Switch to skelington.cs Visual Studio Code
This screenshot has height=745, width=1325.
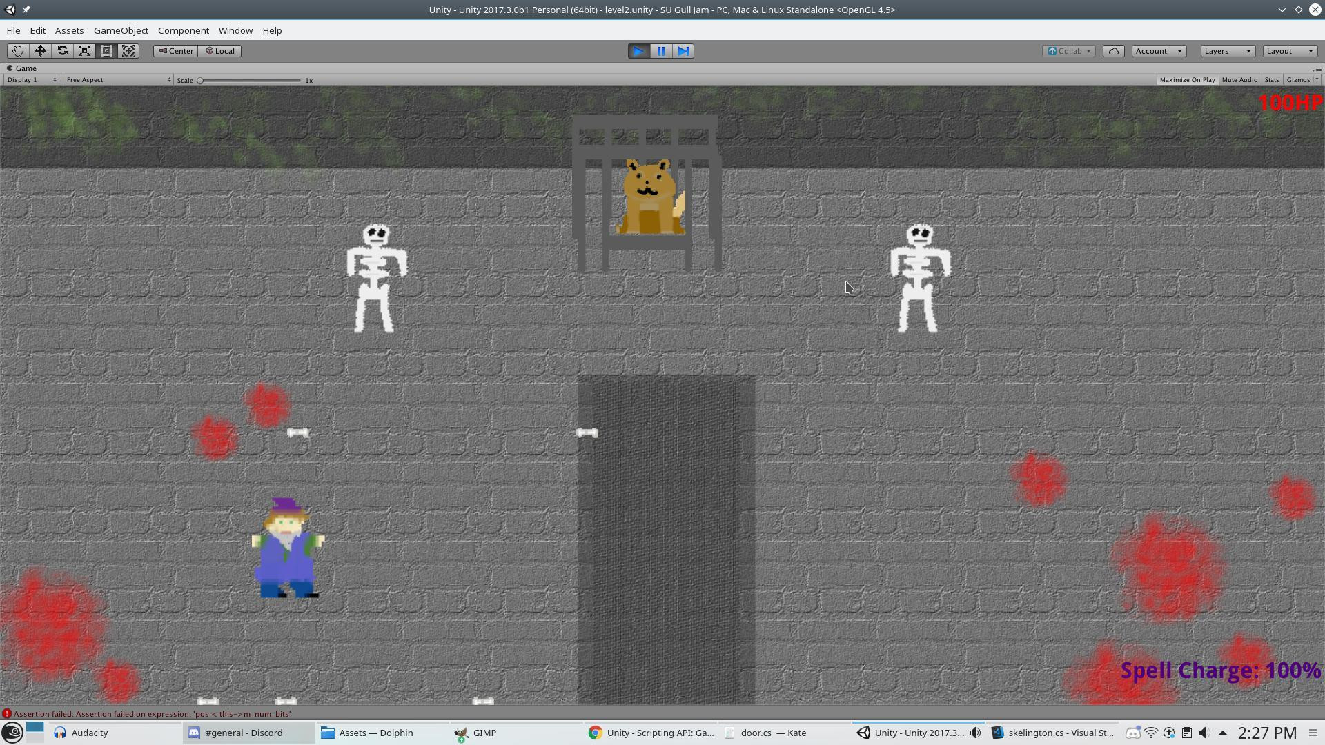(1053, 733)
